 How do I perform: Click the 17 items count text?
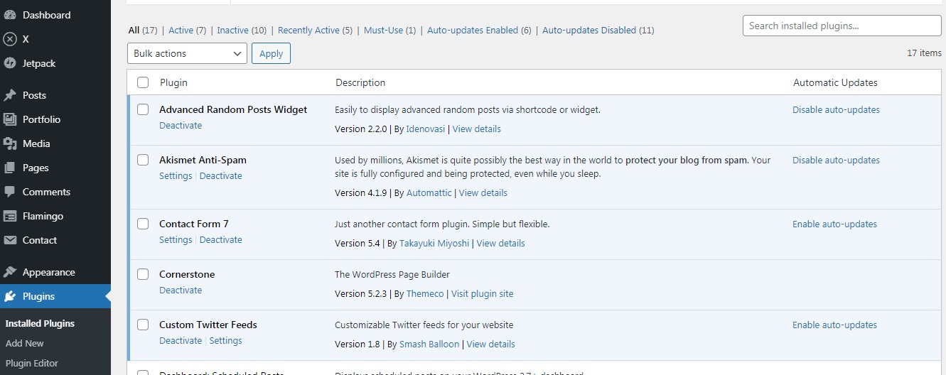click(924, 53)
